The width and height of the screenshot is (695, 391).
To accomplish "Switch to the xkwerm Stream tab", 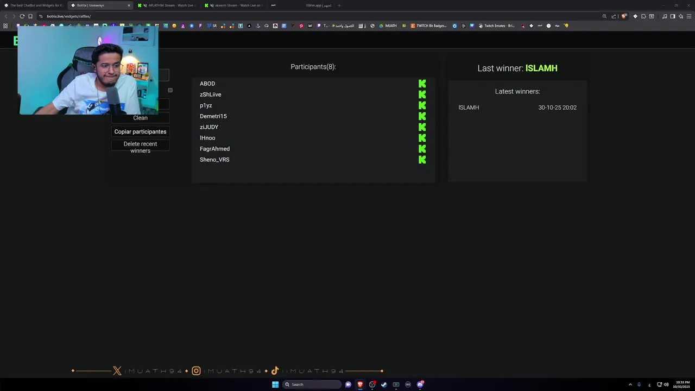I will (x=235, y=5).
